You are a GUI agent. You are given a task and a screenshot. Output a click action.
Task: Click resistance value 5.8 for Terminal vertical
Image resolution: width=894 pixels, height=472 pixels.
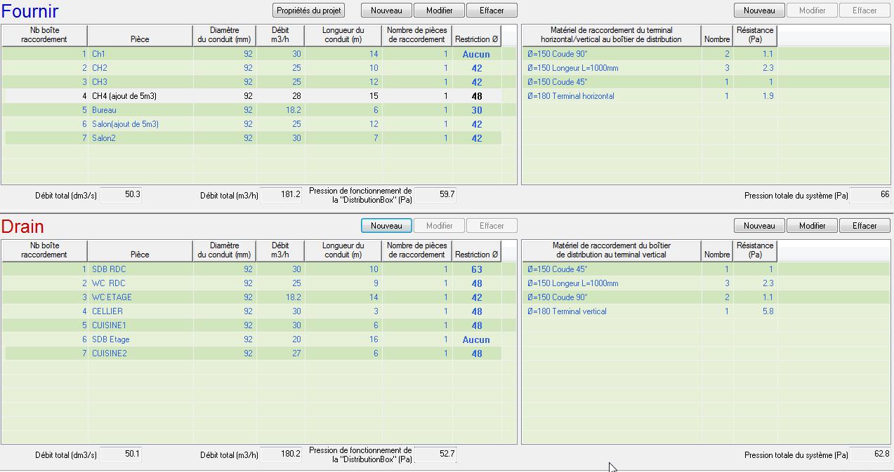tap(768, 311)
